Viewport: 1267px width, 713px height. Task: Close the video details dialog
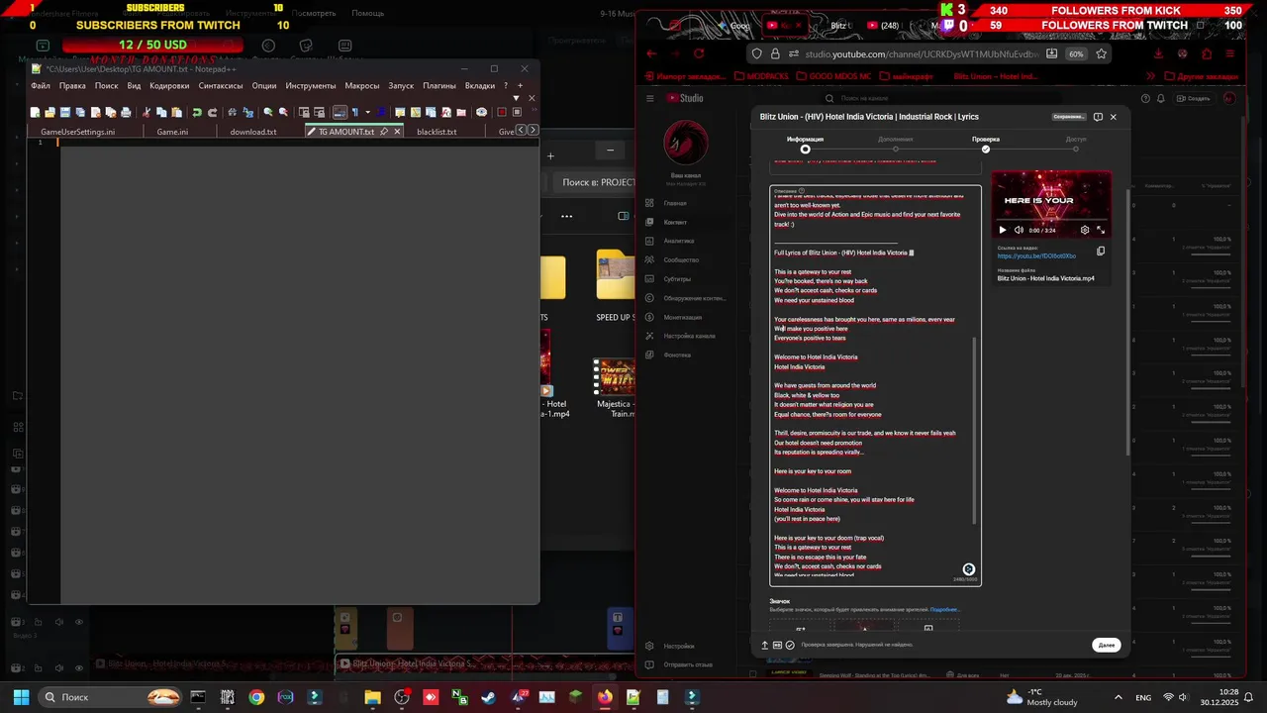pos(1113,117)
